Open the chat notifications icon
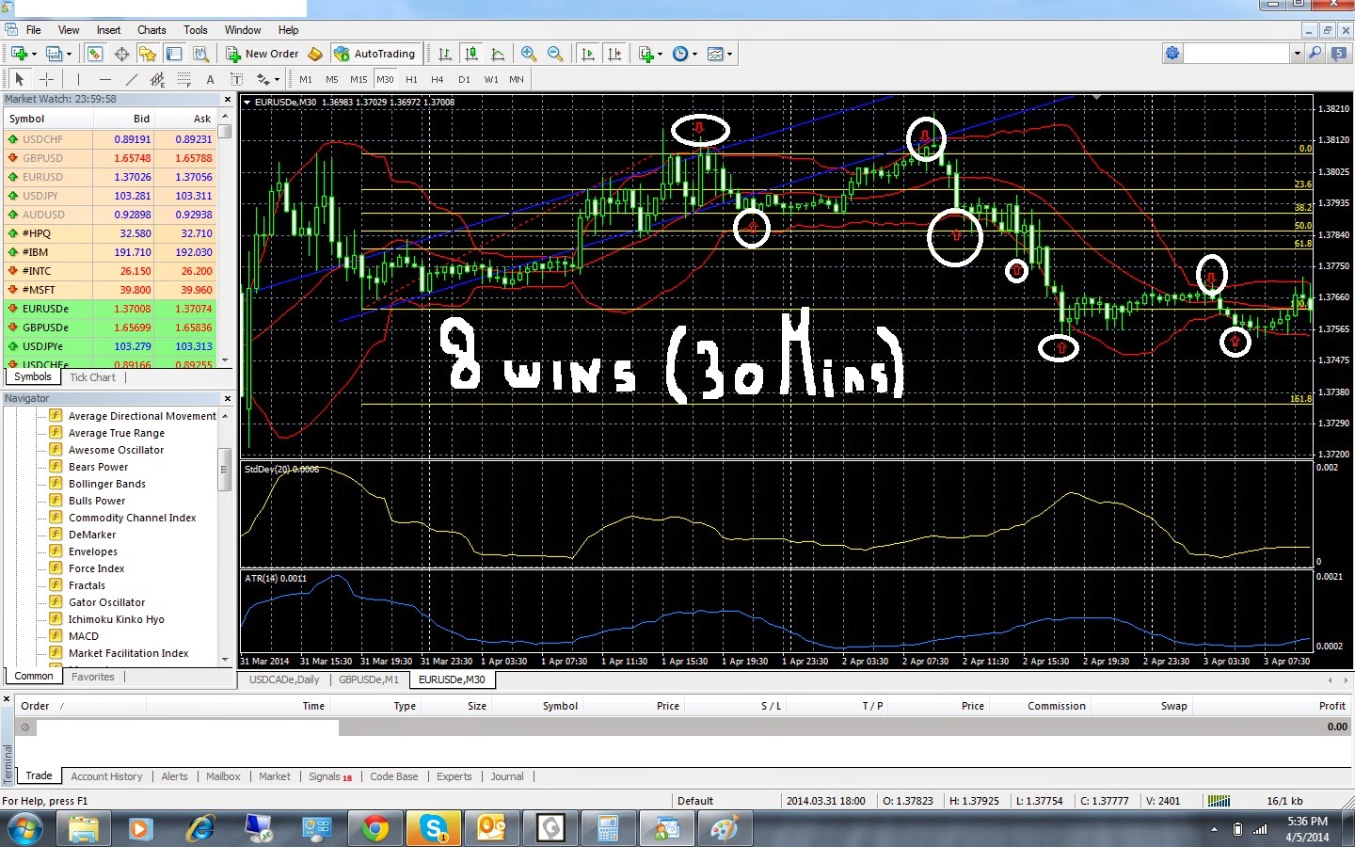The image size is (1355, 847). coord(1339,53)
